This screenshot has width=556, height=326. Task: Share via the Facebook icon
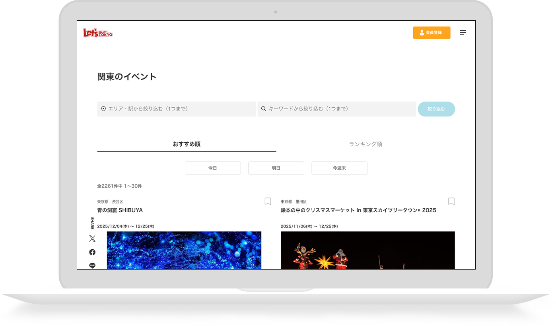pyautogui.click(x=92, y=252)
